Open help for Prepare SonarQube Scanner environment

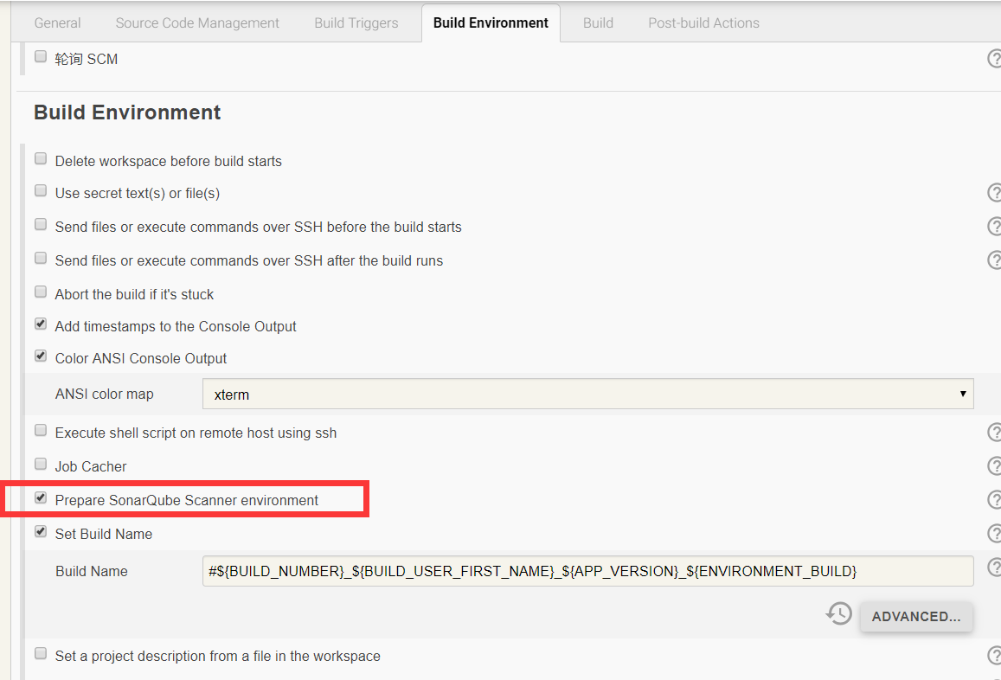click(x=995, y=500)
